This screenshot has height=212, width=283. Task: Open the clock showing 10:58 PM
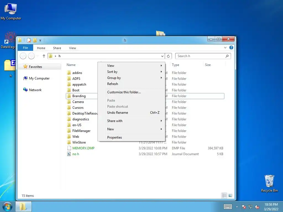271,207
